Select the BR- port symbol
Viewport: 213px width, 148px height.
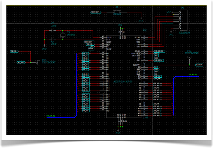click(92, 47)
